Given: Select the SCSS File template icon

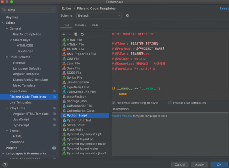Looking at the screenshot, I should tap(64, 73).
